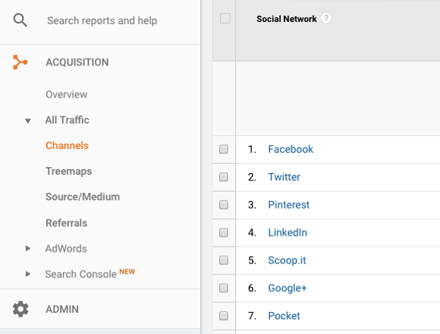Open the Social Network help question mark
This screenshot has width=440, height=334.
pos(326,18)
